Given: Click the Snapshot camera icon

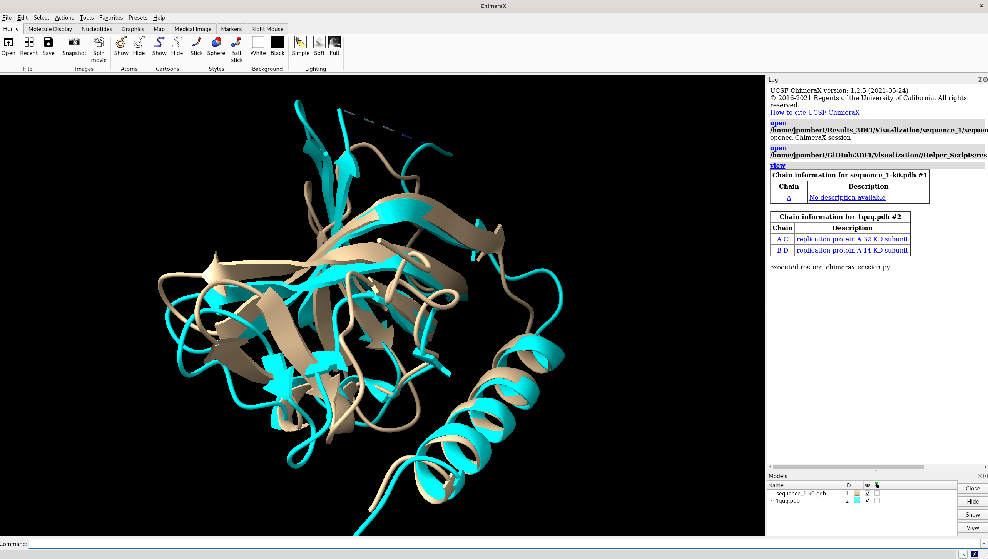Looking at the screenshot, I should [74, 42].
